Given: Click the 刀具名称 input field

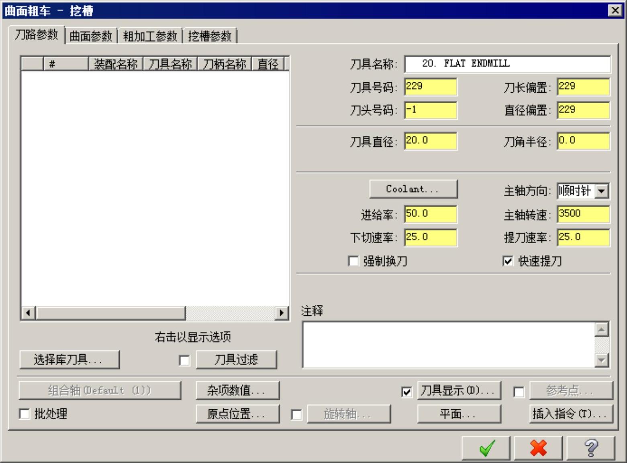Looking at the screenshot, I should [507, 64].
